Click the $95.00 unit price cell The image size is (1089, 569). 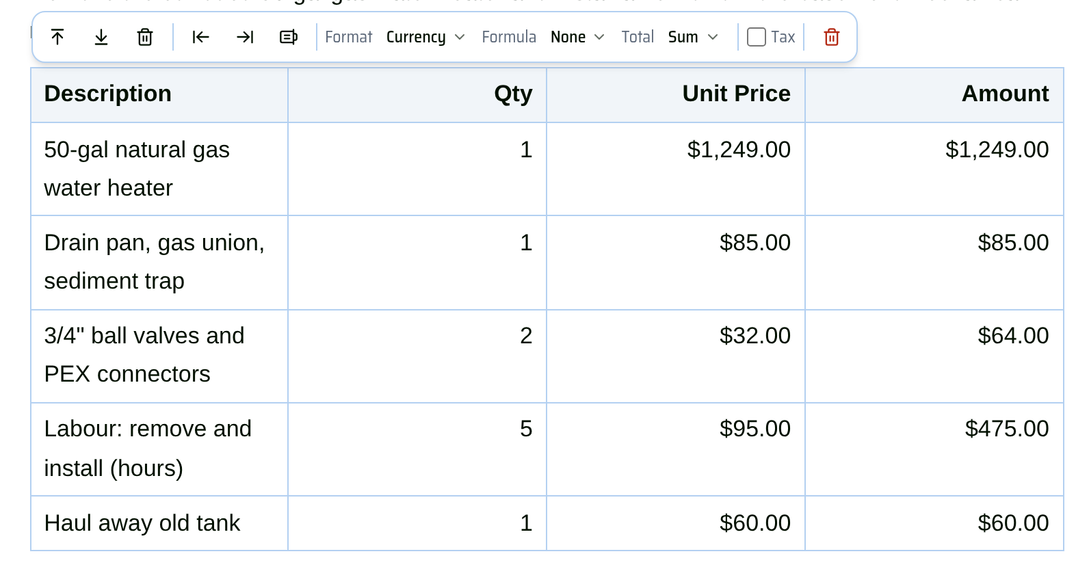tap(676, 449)
